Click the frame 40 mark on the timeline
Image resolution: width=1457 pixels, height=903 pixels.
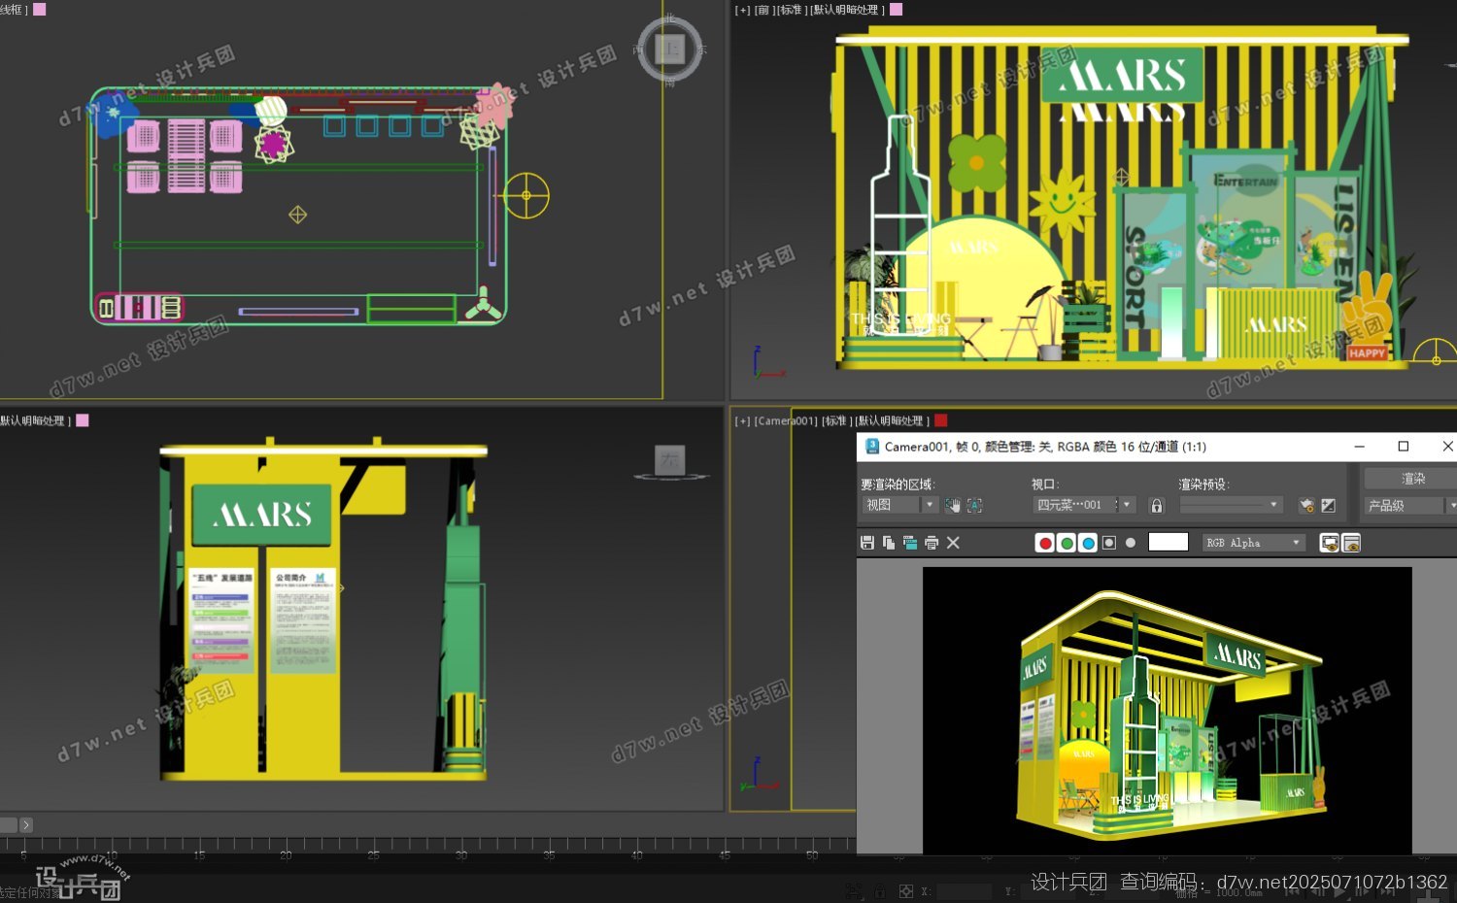click(x=636, y=854)
